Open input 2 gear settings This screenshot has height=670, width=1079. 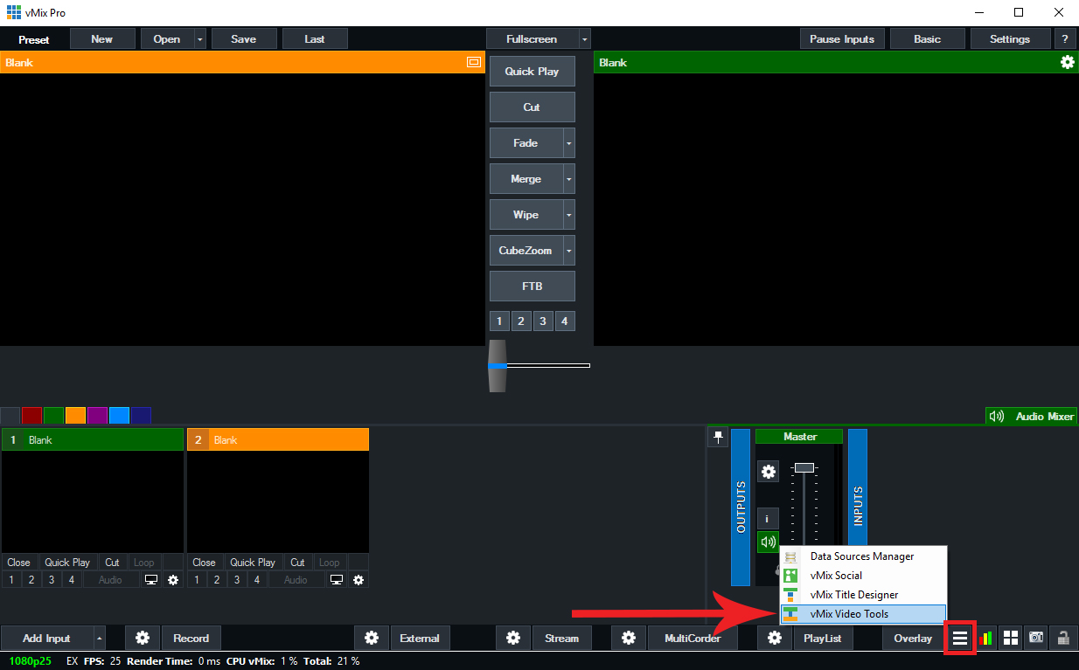pyautogui.click(x=358, y=580)
